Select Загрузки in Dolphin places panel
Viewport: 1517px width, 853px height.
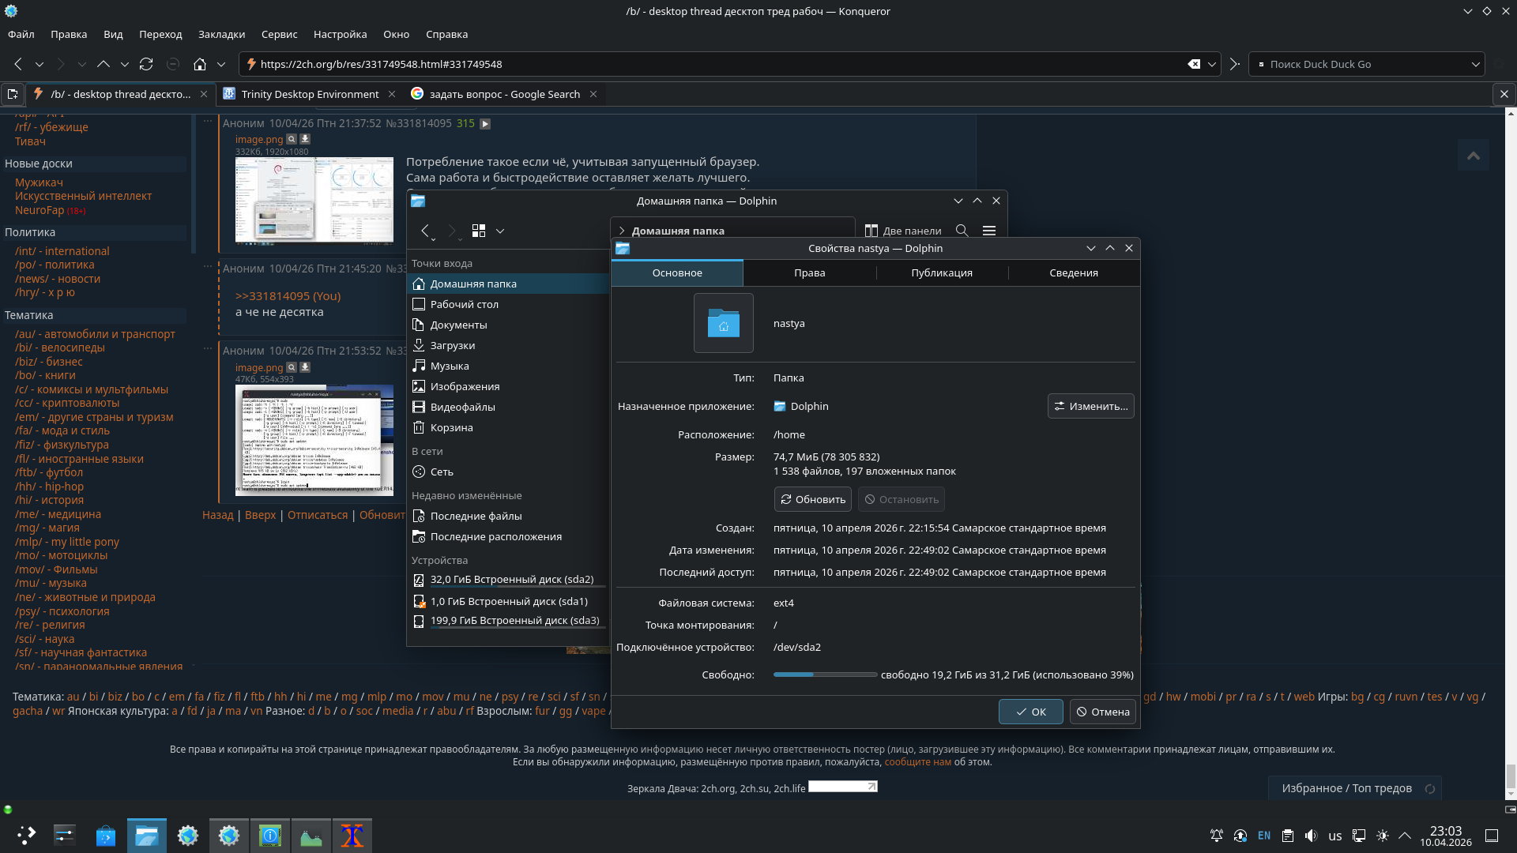click(452, 345)
